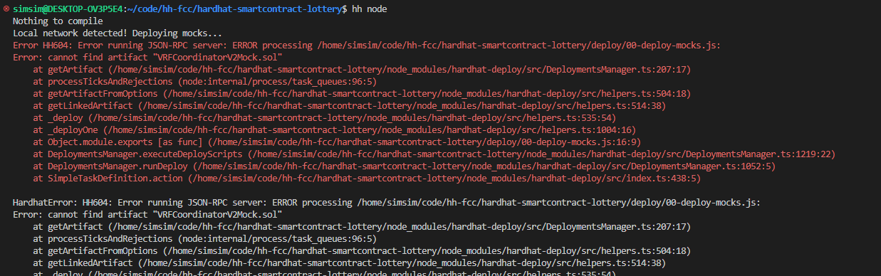This screenshot has height=276, width=881.
Task: Click the red failed-command circle icon
Action: 6,9
